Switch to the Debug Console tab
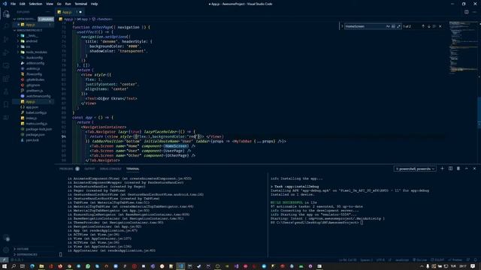The width and height of the screenshot is (481, 270). [x=110, y=169]
